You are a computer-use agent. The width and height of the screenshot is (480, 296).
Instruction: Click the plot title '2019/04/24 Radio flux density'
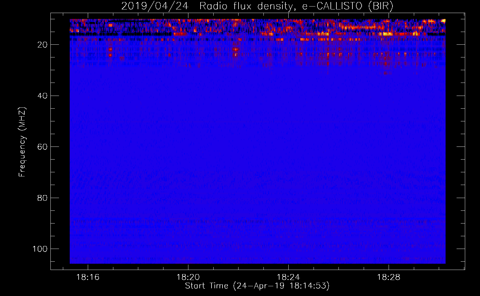coord(257,6)
